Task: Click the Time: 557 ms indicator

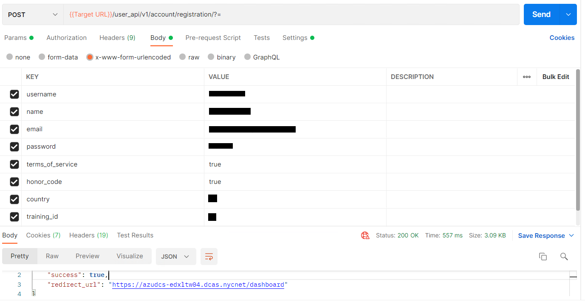Action: [444, 235]
